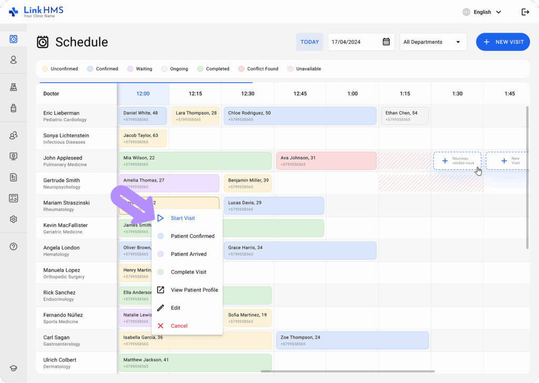Click the Conflict Found legend swatch
Image resolution: width=539 pixels, height=383 pixels.
pyautogui.click(x=242, y=69)
